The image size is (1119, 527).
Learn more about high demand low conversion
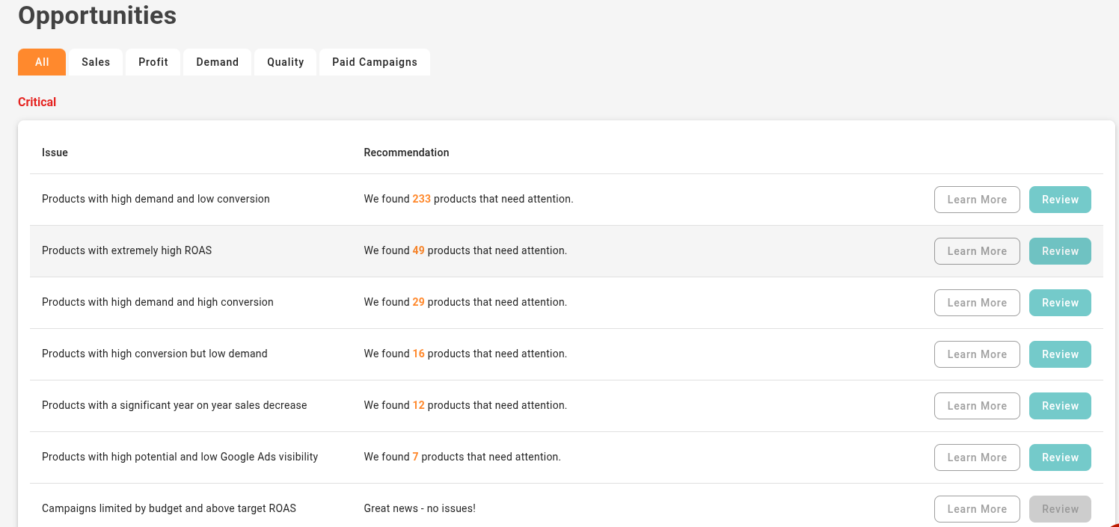click(977, 200)
